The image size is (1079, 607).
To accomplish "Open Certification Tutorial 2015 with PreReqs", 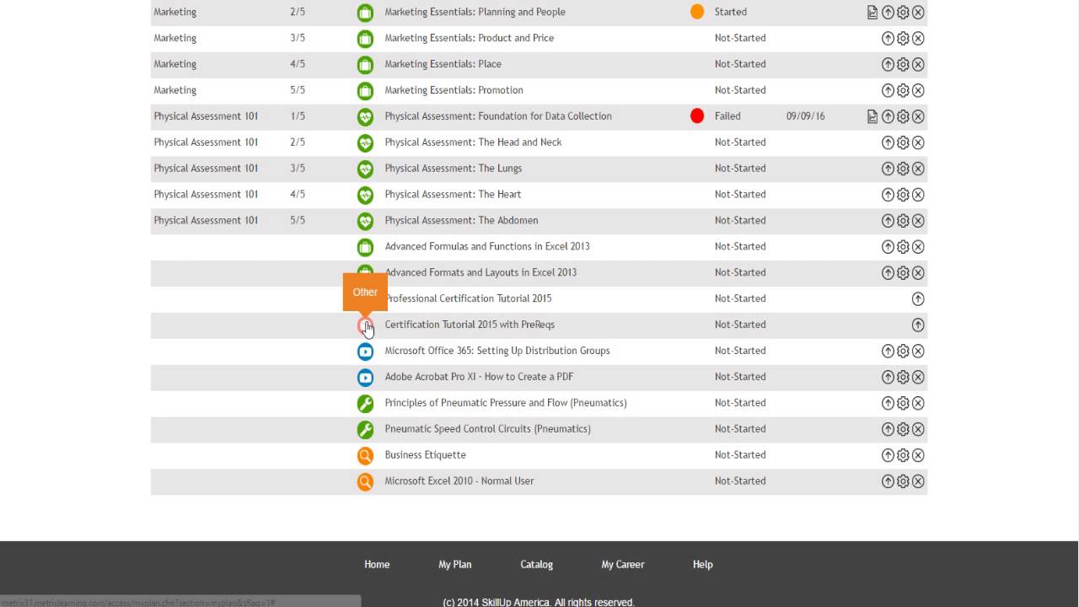I will coord(470,325).
